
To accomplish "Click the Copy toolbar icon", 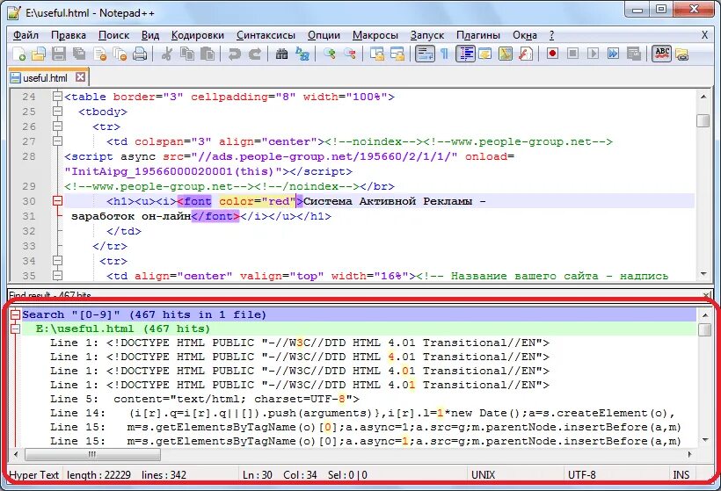I will 187,54.
